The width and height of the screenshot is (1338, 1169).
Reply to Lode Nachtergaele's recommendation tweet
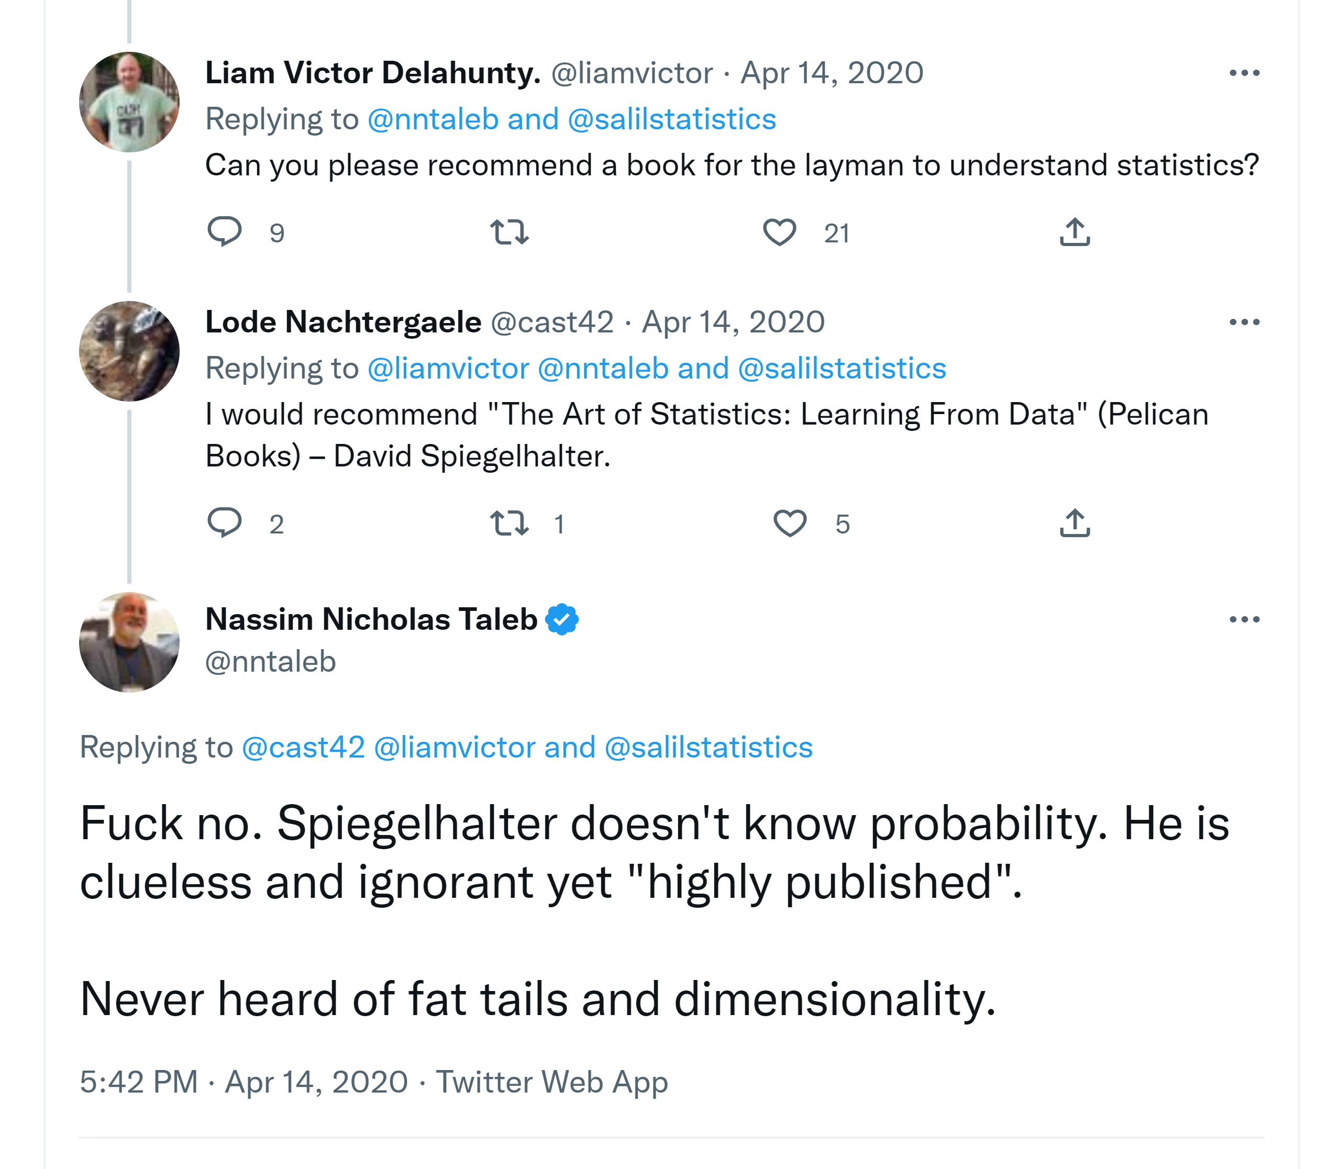[x=225, y=522]
